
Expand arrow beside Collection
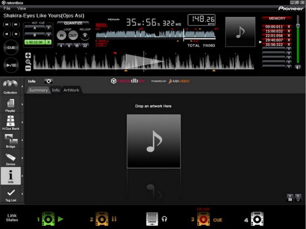(x=22, y=87)
